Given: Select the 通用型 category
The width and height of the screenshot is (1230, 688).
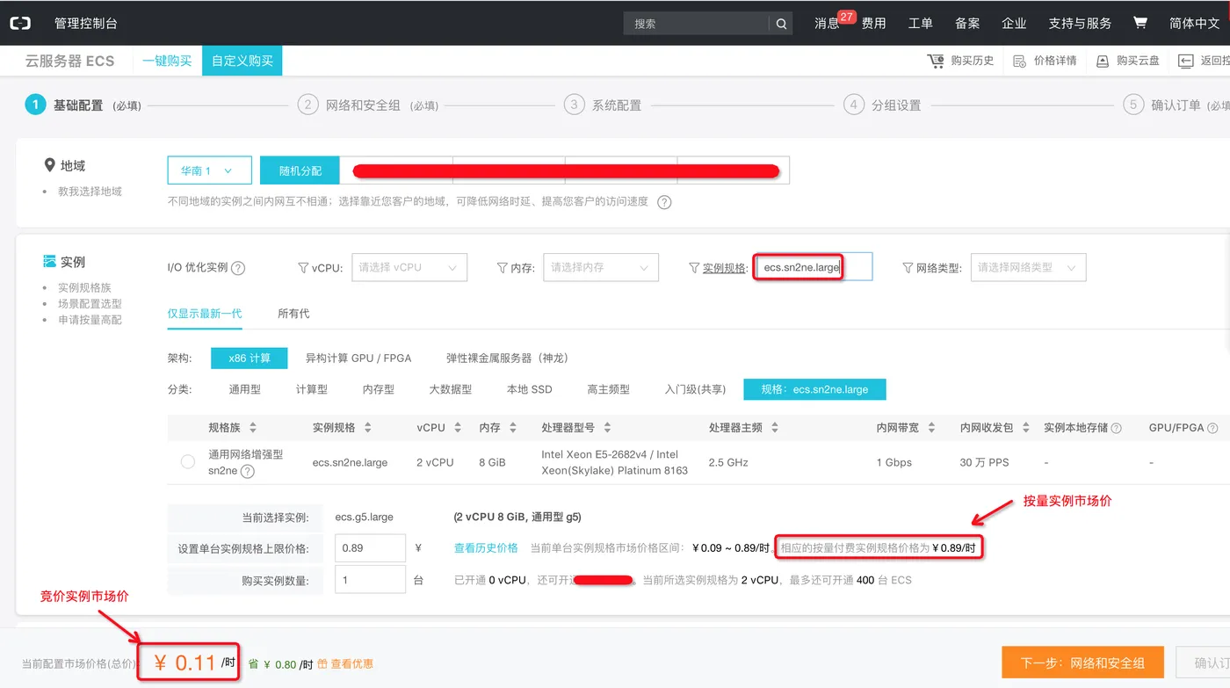Looking at the screenshot, I should pyautogui.click(x=245, y=389).
